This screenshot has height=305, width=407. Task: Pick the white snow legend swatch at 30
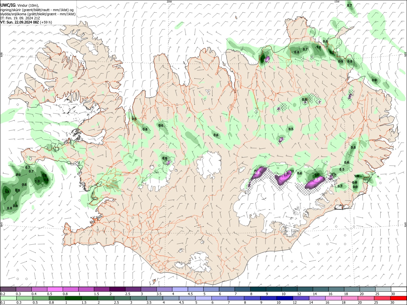click(x=399, y=289)
